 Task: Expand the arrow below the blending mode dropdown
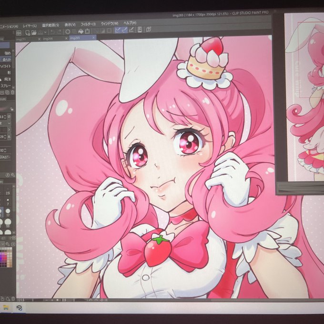pos(9,130)
